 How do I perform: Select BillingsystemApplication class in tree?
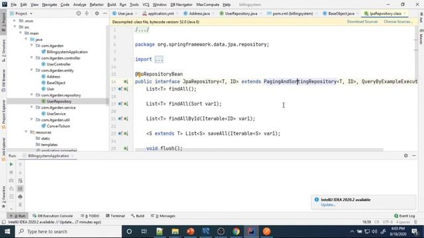pyautogui.click(x=67, y=52)
